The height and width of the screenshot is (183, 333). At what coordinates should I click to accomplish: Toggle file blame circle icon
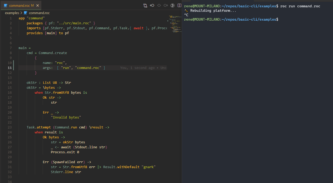(173, 5)
